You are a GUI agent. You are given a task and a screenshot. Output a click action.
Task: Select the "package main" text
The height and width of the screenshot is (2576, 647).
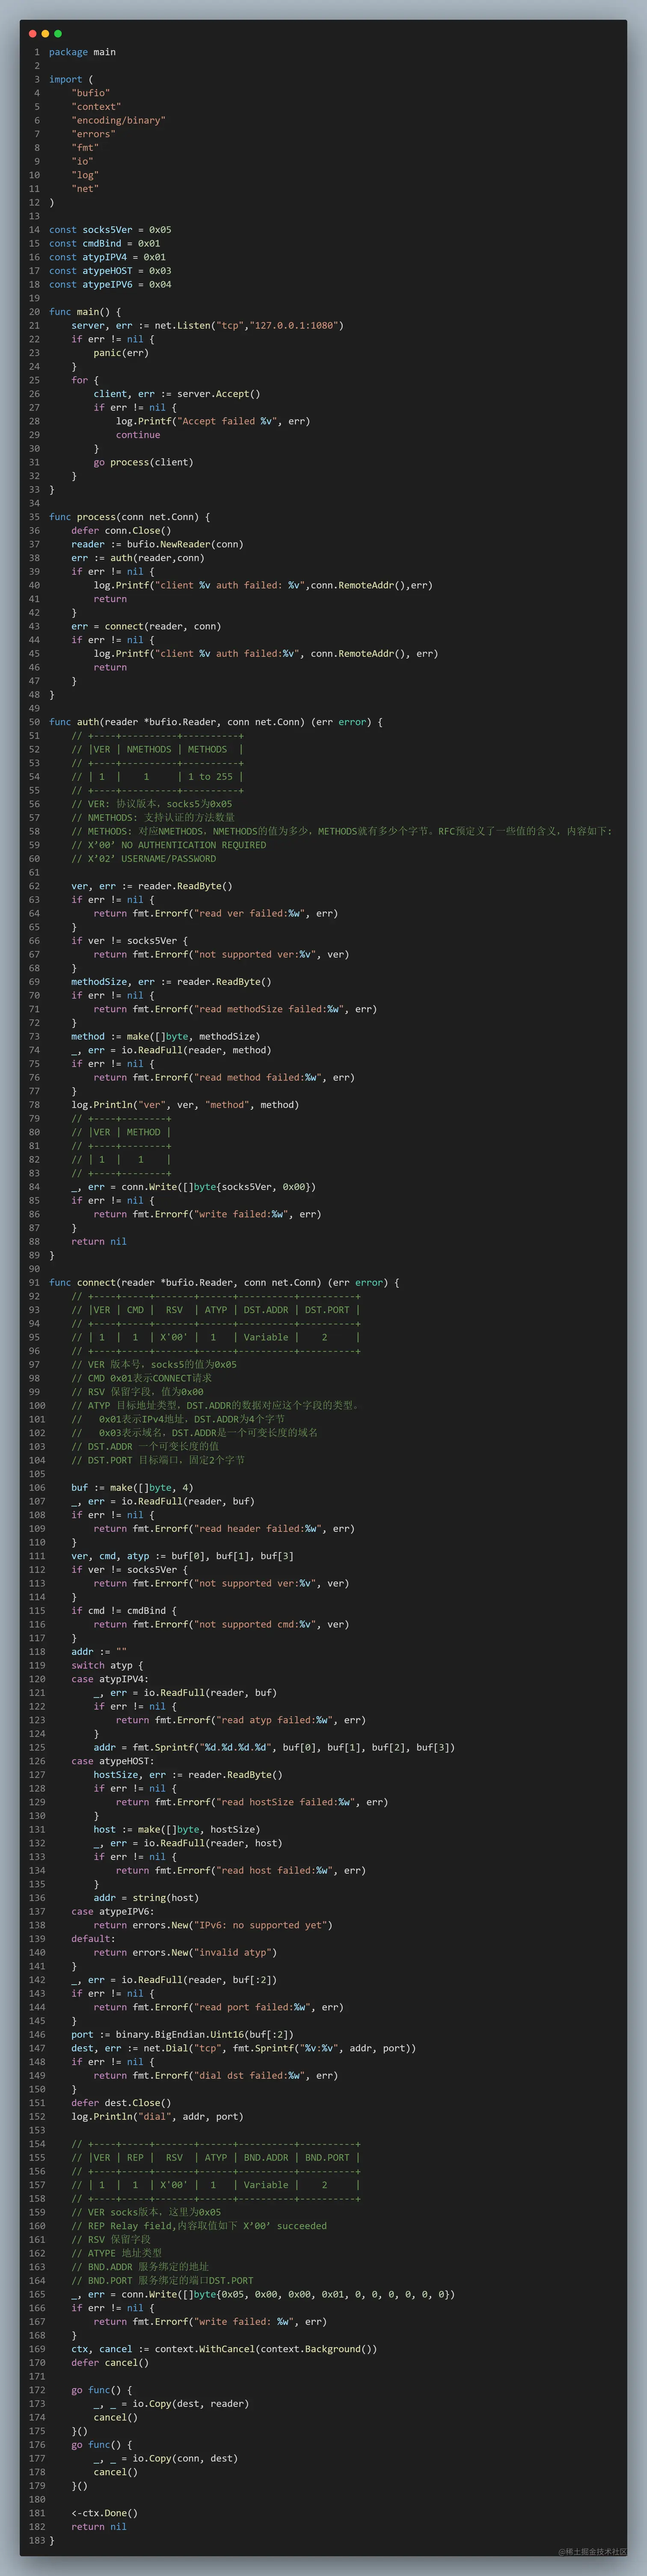coord(82,52)
